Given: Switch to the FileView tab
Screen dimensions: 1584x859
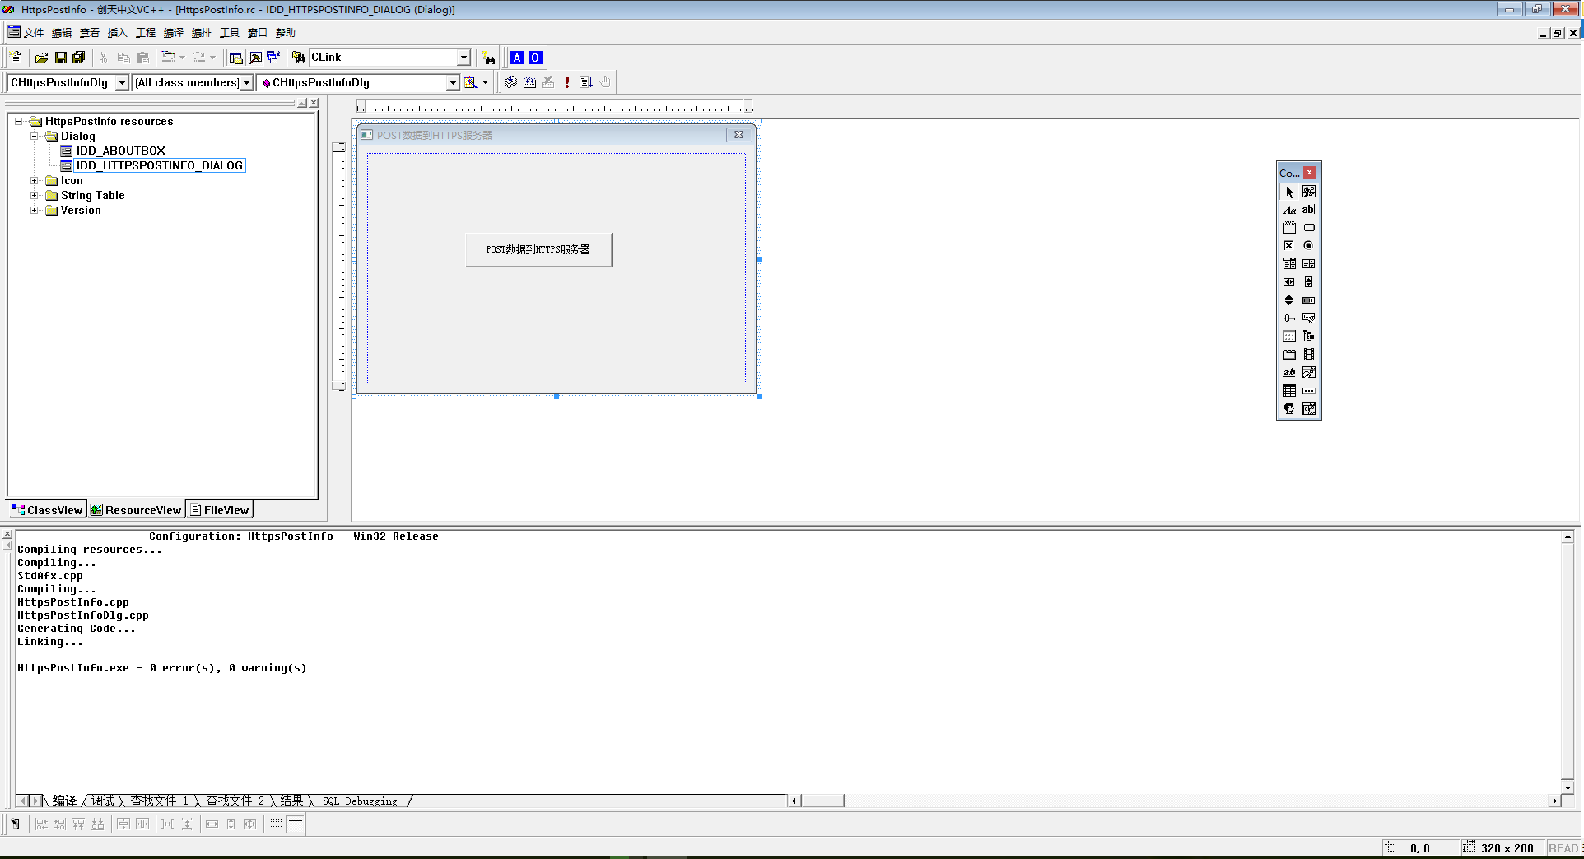Looking at the screenshot, I should 219,510.
